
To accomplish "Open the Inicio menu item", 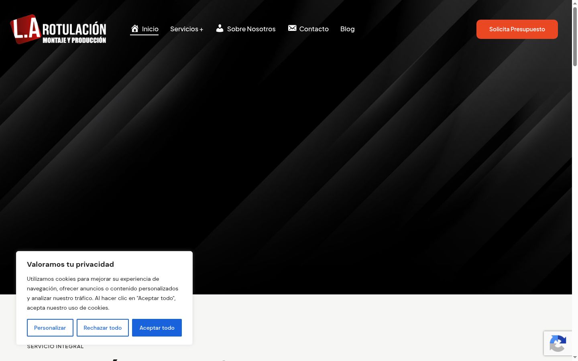I will 144,29.
